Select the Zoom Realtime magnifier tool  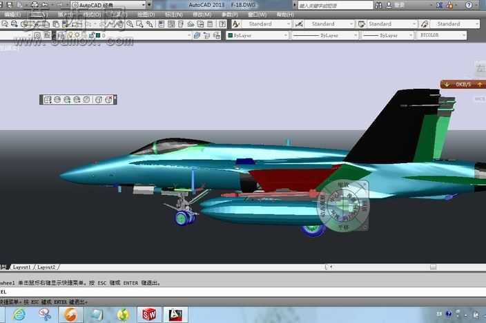[x=130, y=24]
